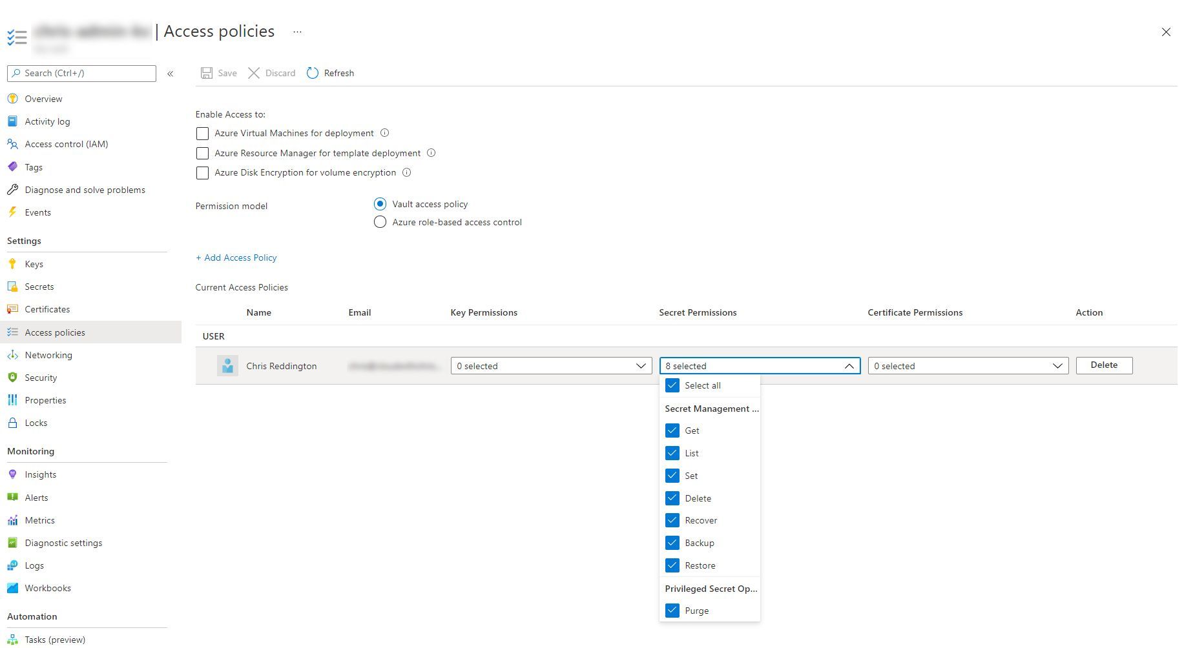Open the Certificates page

click(47, 309)
